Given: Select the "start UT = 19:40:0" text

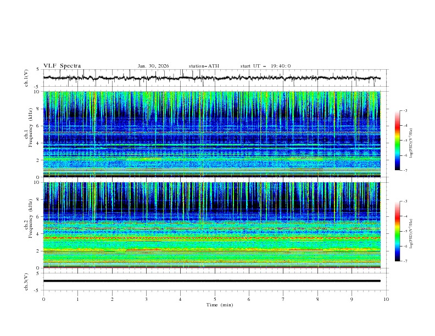Looking at the screenshot, I should tap(265, 66).
